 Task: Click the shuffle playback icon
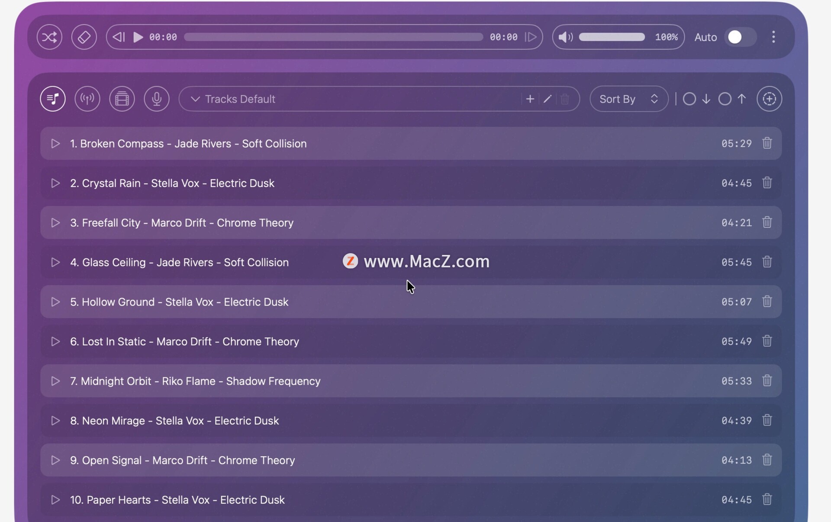click(x=49, y=37)
